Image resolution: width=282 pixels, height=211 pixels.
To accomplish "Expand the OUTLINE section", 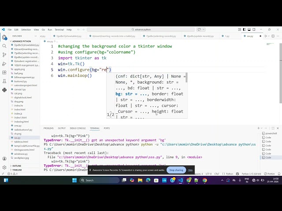I will (x=17, y=166).
